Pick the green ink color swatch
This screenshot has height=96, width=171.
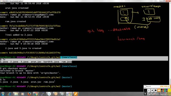[165, 89]
